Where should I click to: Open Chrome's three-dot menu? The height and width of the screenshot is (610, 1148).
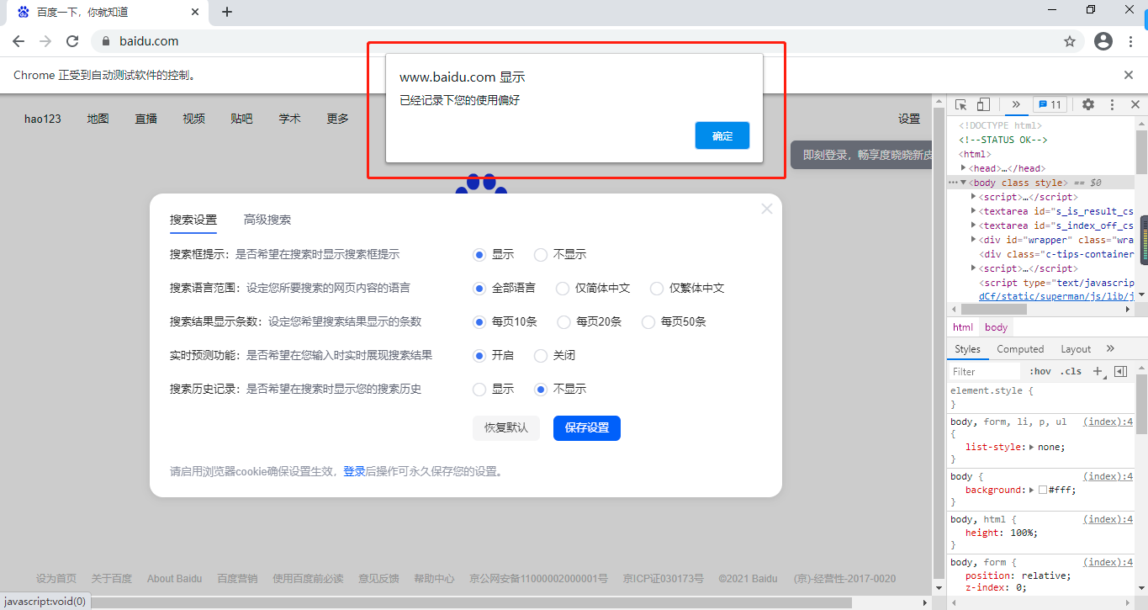[x=1131, y=41]
